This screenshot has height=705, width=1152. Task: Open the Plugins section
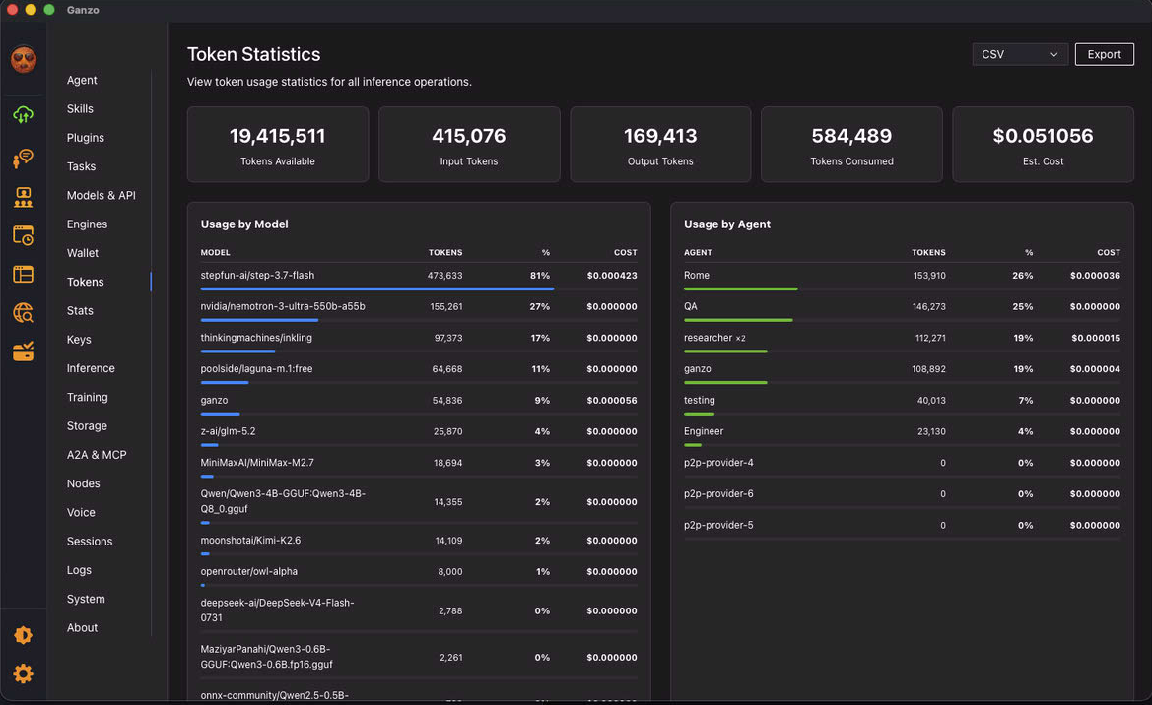pos(85,137)
